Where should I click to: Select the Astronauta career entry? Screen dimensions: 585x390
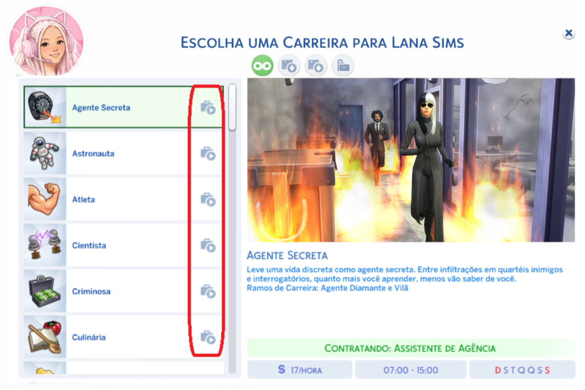coord(123,153)
